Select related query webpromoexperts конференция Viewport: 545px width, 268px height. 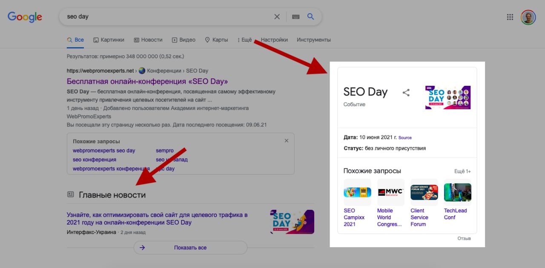coord(111,169)
